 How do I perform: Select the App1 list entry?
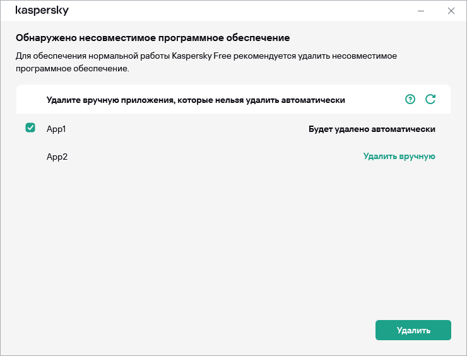56,129
